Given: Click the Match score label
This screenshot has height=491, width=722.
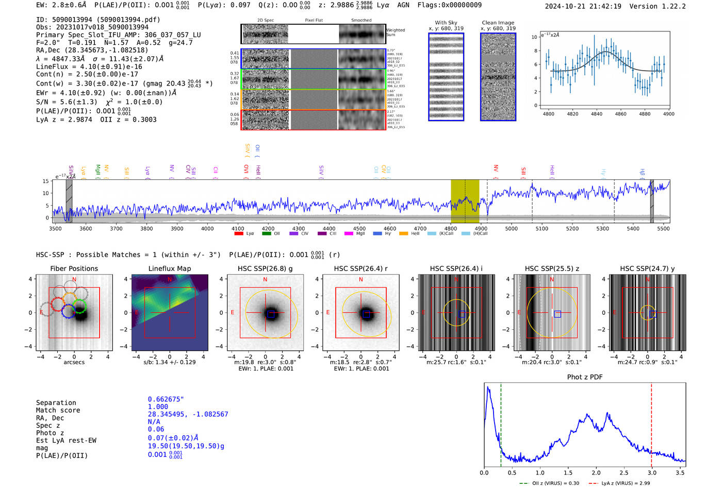Looking at the screenshot, I should click(x=58, y=410).
